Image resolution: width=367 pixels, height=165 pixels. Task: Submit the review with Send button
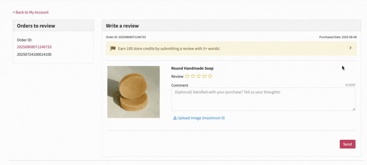348,144
